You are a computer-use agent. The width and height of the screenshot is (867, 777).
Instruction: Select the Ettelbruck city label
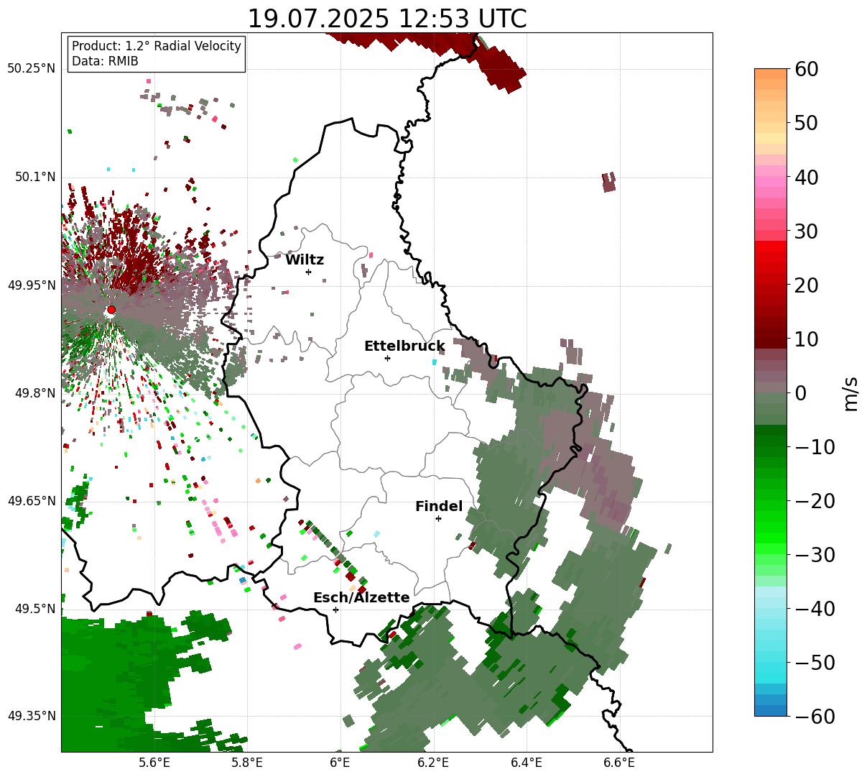404,346
